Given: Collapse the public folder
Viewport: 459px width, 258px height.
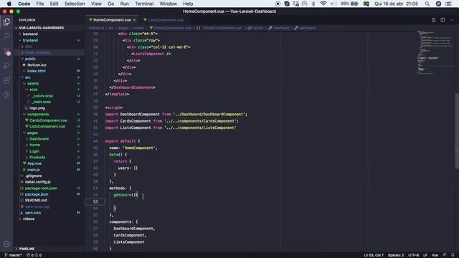Looking at the screenshot, I should point(30,59).
